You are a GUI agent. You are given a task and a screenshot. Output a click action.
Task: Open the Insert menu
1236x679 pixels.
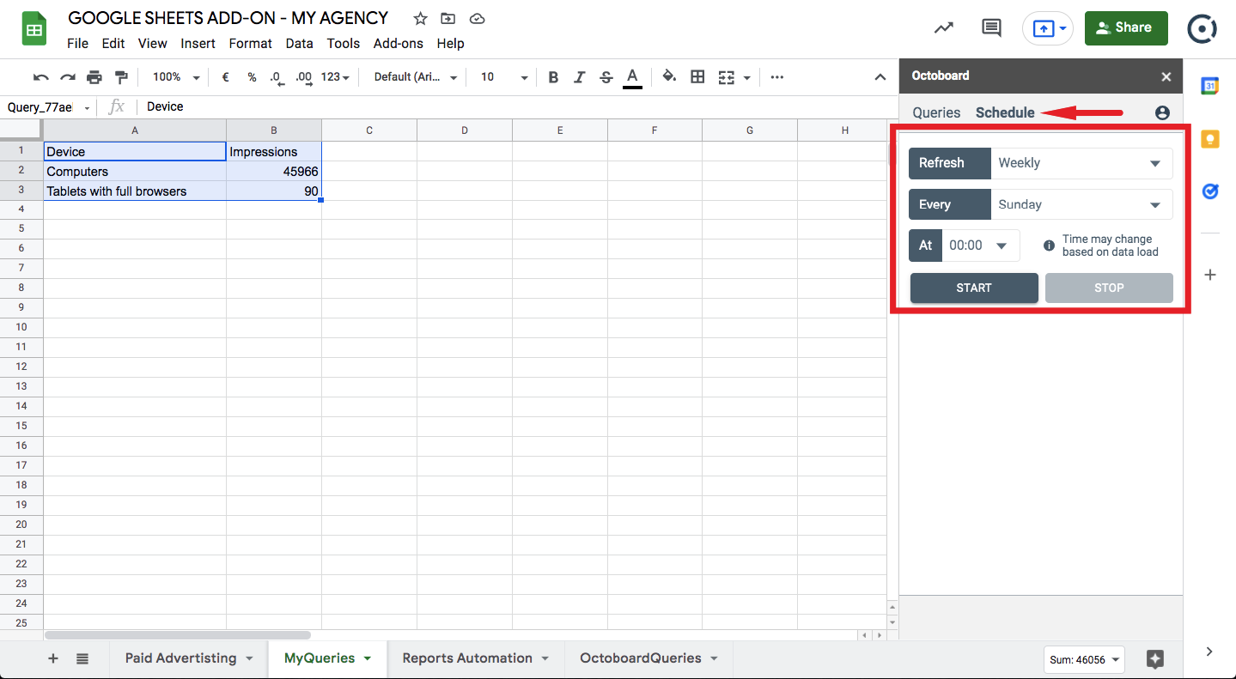click(198, 43)
